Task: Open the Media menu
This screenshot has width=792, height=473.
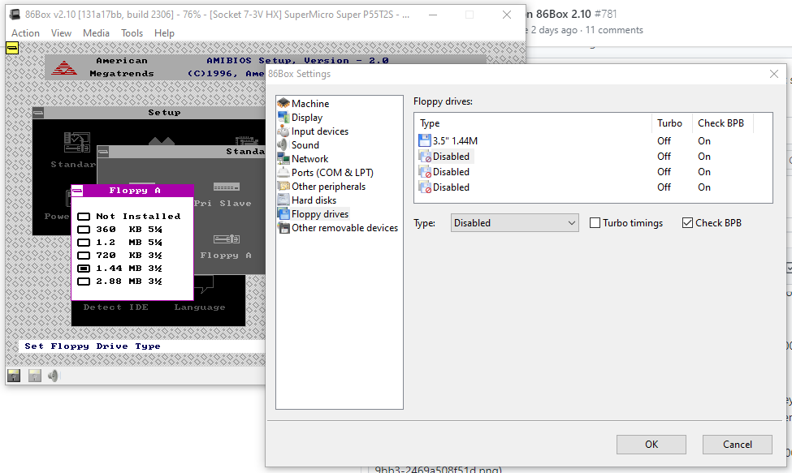Action: [x=96, y=32]
